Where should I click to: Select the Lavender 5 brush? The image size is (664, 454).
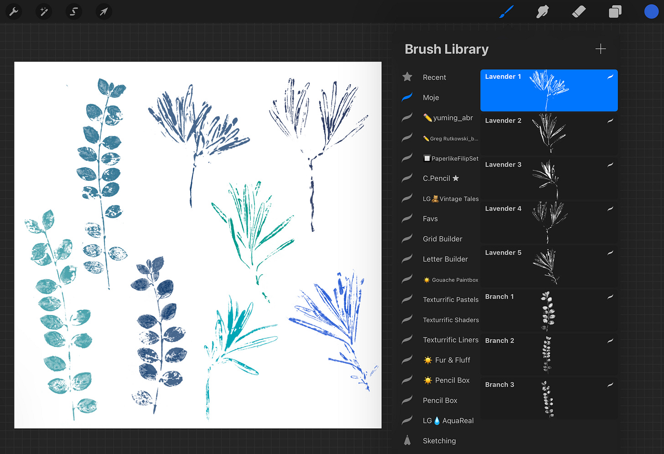549,266
